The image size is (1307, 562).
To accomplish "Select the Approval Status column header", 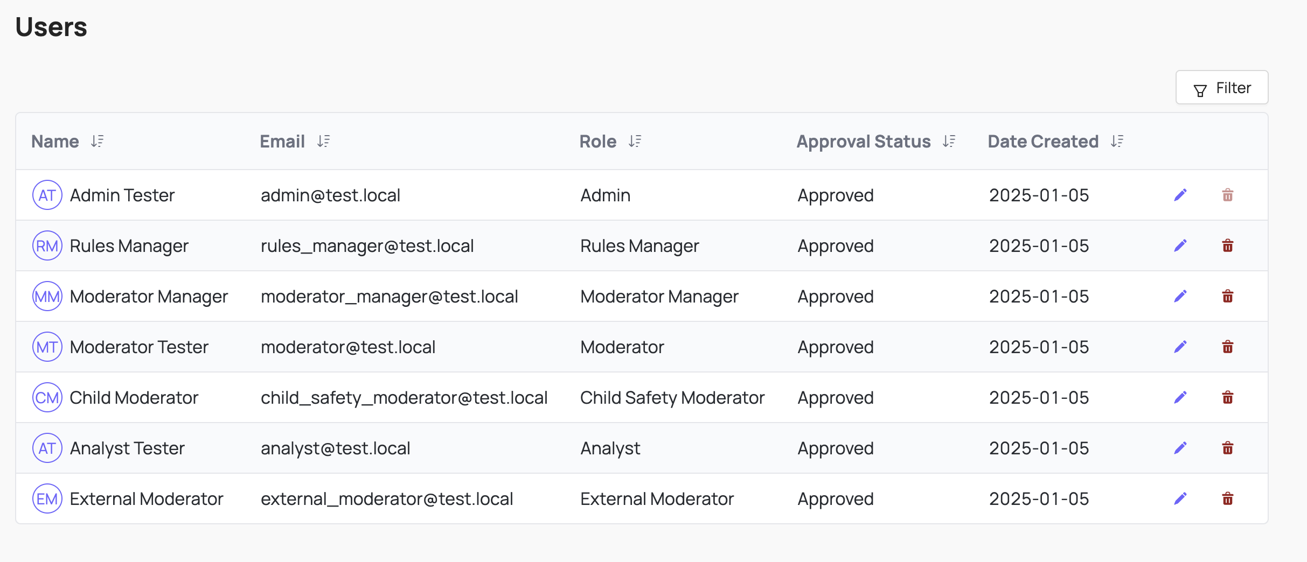I will [x=863, y=141].
